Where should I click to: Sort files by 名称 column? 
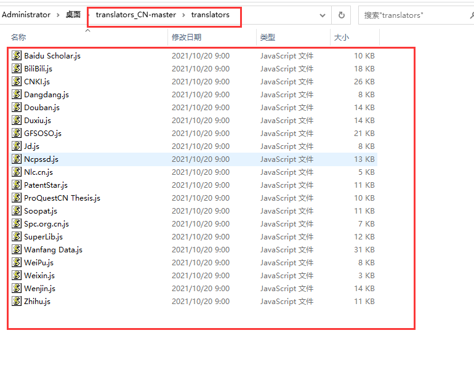tap(18, 37)
